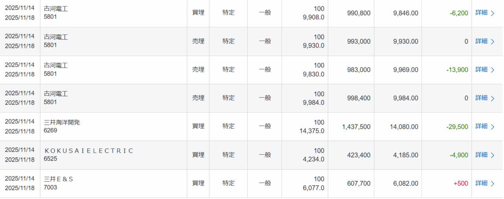Click chevron arrow in 三井海洋開発 row
This screenshot has height=199, width=504.
(493, 127)
